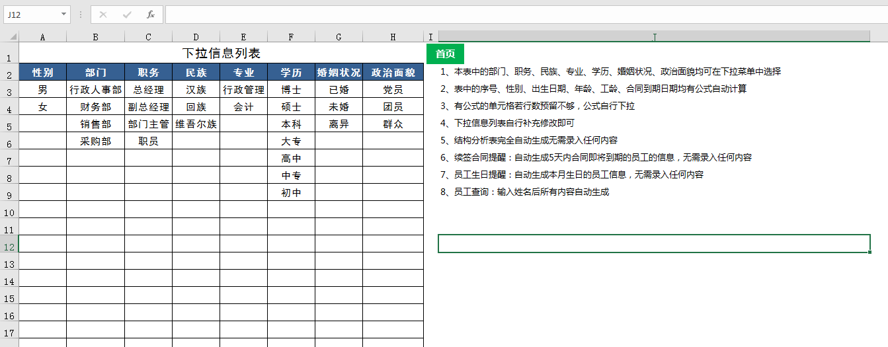Screen dimensions: 888x347
Task: Select the 行政人事部 cell
Action: click(96, 89)
